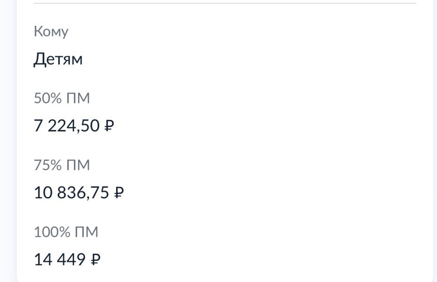Click the ПМ abbreviation in the 75% row
The width and height of the screenshot is (437, 282).
(x=78, y=165)
